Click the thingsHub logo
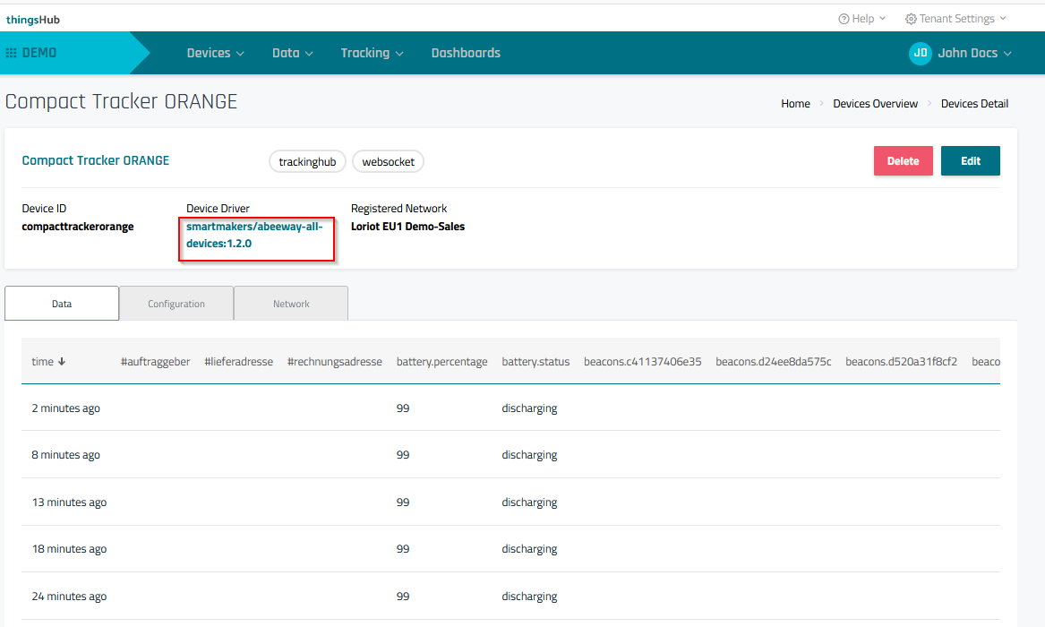 coord(33,19)
